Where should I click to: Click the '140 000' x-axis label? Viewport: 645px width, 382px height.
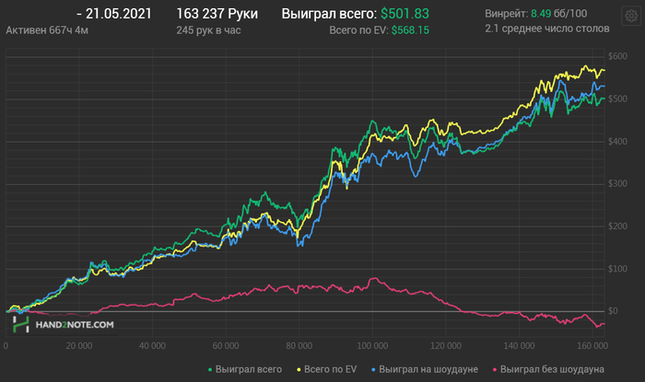pos(519,346)
